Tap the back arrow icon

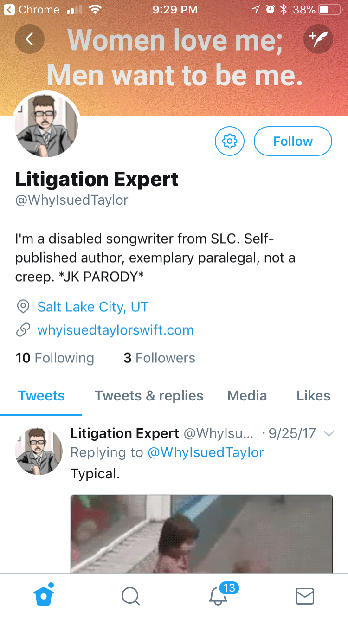(30, 39)
